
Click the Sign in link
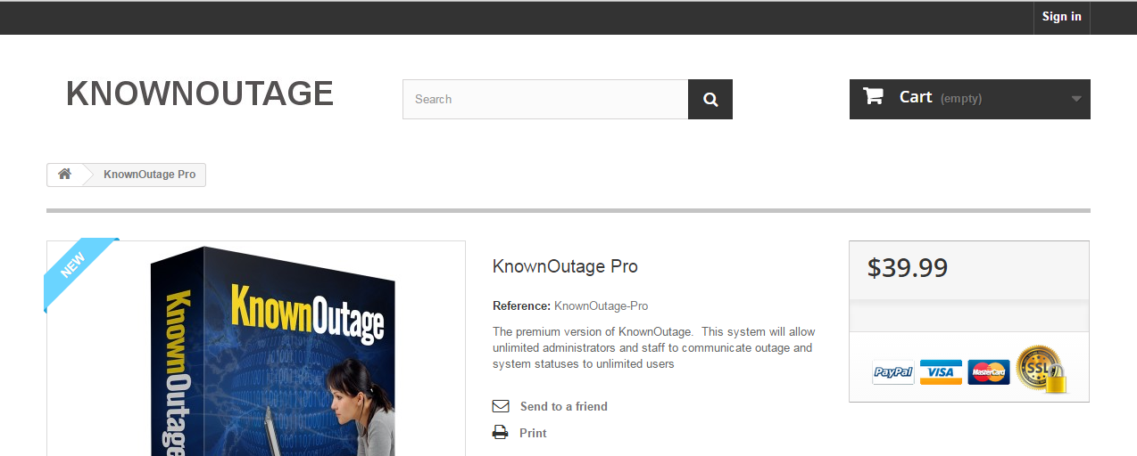1061,17
